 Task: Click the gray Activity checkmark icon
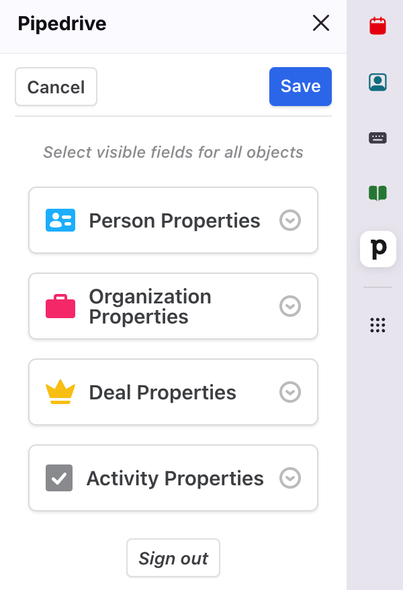click(x=59, y=478)
